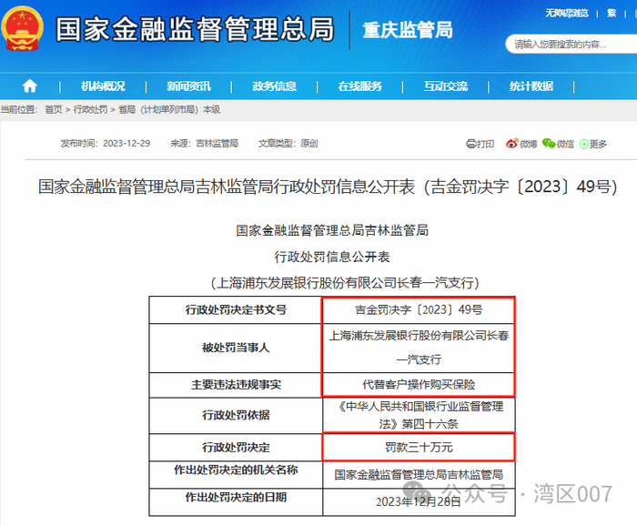Click row label 行政处罚依据

click(236, 415)
